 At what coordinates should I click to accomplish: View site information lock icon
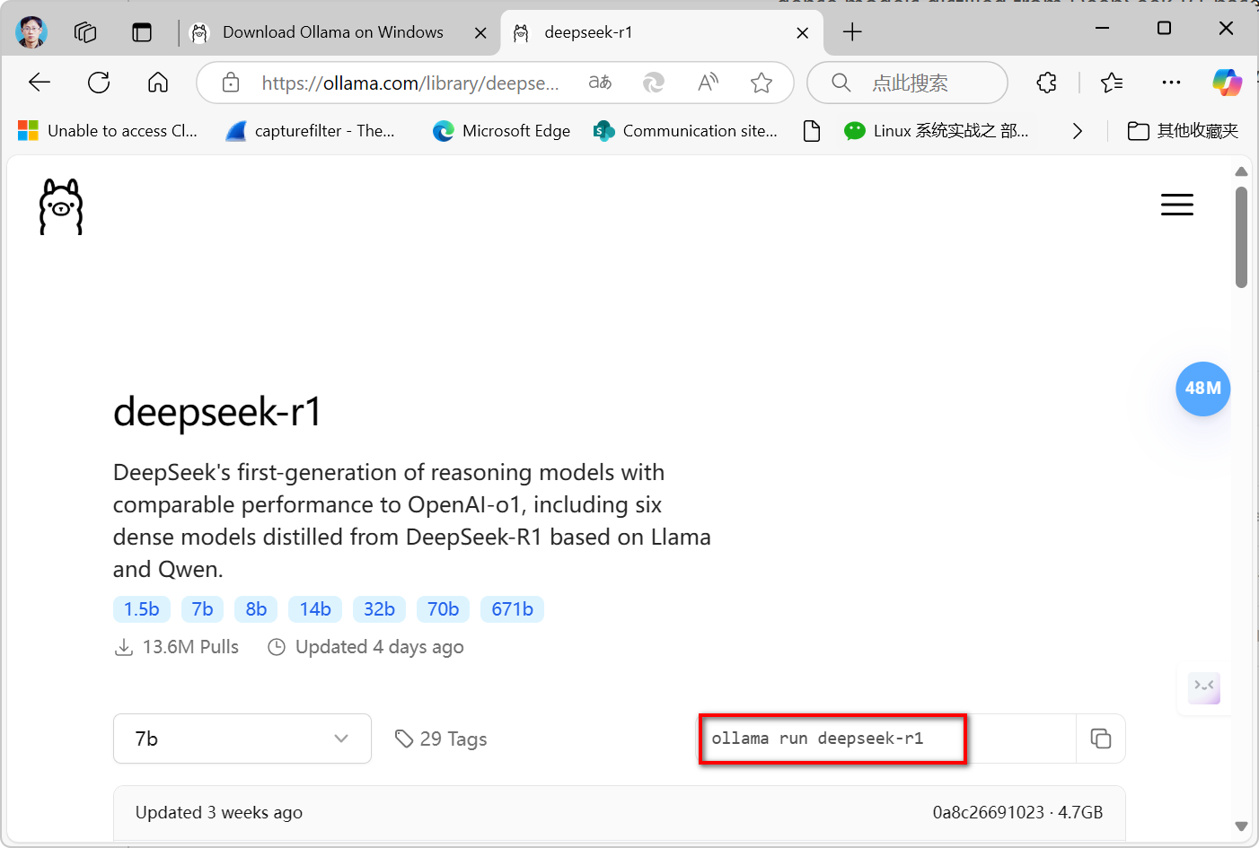click(x=231, y=83)
